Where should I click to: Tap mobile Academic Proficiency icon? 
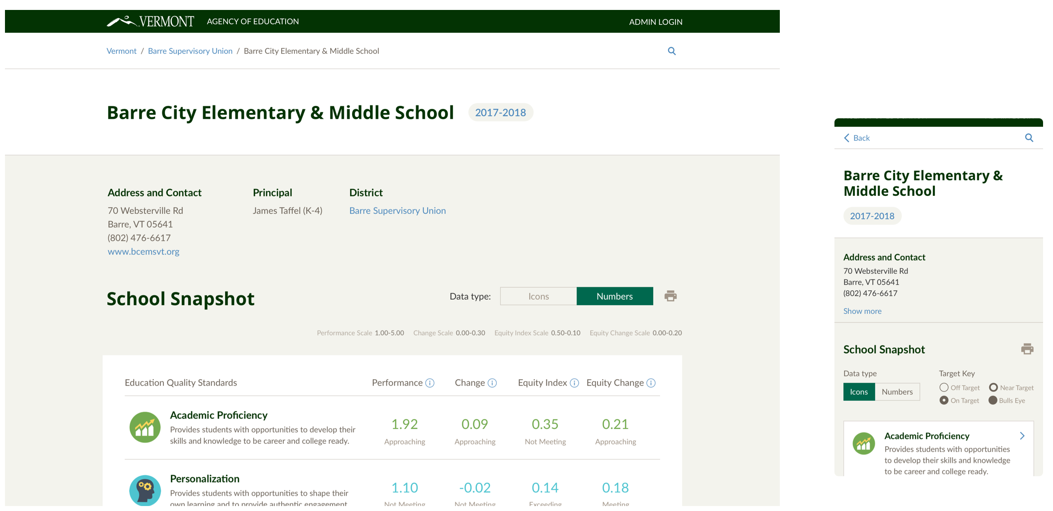click(x=864, y=443)
